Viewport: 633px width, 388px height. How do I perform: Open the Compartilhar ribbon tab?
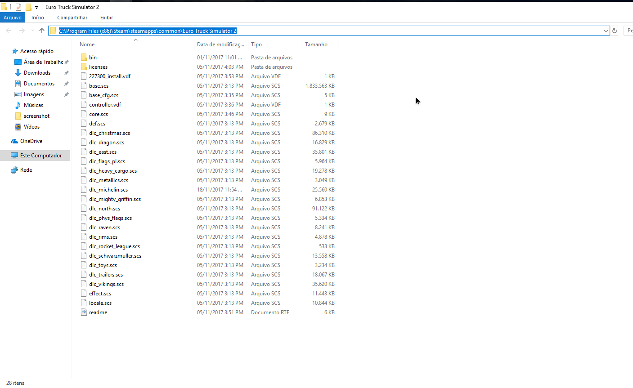pyautogui.click(x=72, y=18)
